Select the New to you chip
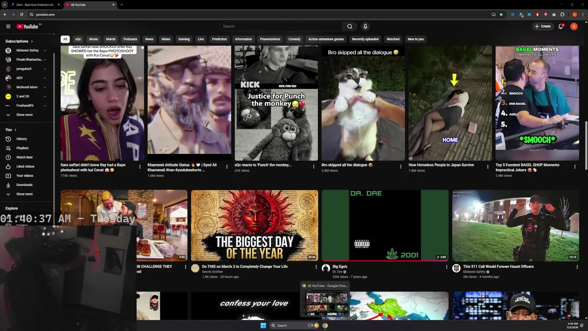 click(416, 39)
